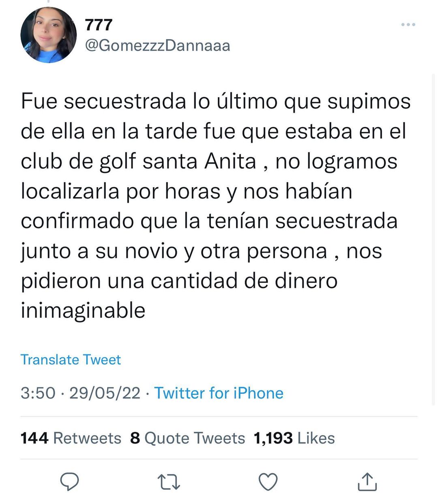The image size is (438, 493).
Task: View the 8 Quote Tweets list
Action: click(x=188, y=438)
